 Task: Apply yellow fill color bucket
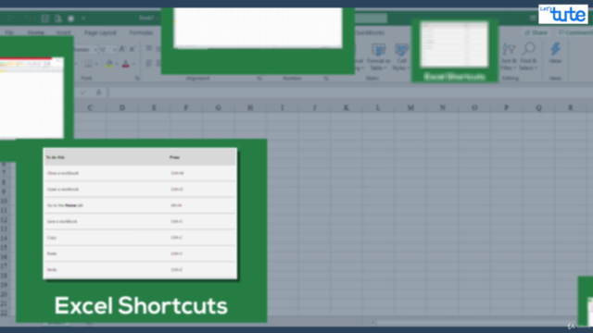109,64
